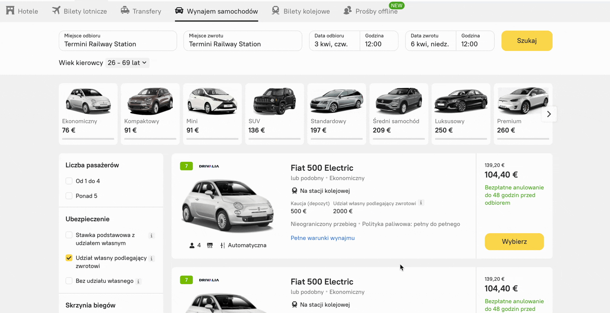Image resolution: width=610 pixels, height=313 pixels.
Task: Select the Wynajem samochodów tab
Action: 216,11
